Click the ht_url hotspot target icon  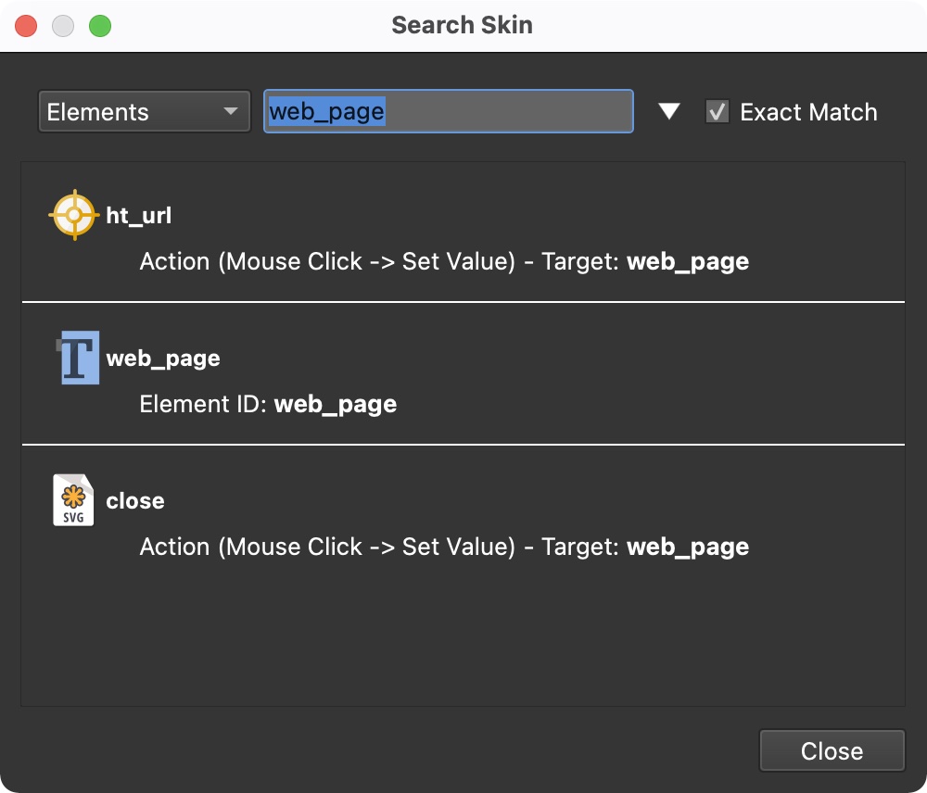tap(72, 216)
